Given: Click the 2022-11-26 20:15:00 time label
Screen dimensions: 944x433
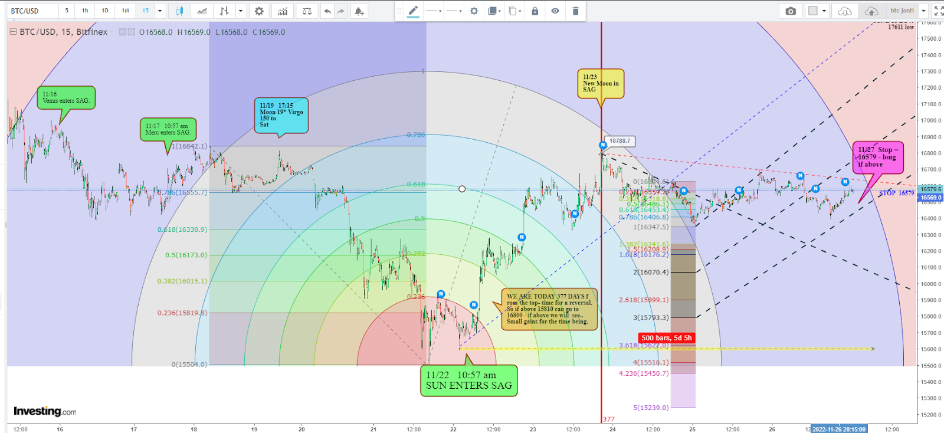Looking at the screenshot, I should (x=839, y=429).
